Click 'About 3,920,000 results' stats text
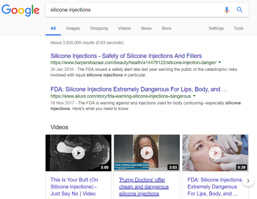The width and height of the screenshot is (257, 199). [x=87, y=43]
